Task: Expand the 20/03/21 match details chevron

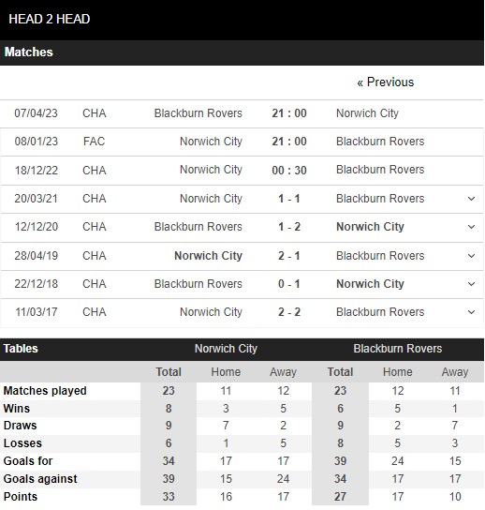Action: 471,199
